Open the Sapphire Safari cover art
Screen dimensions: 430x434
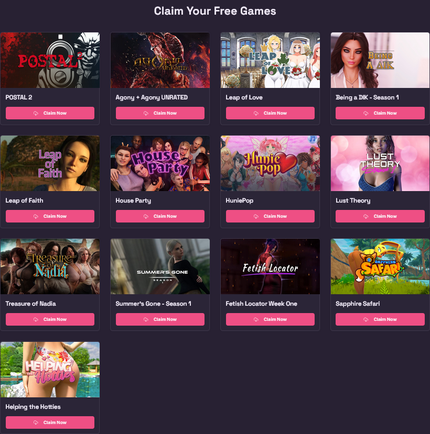[380, 266]
